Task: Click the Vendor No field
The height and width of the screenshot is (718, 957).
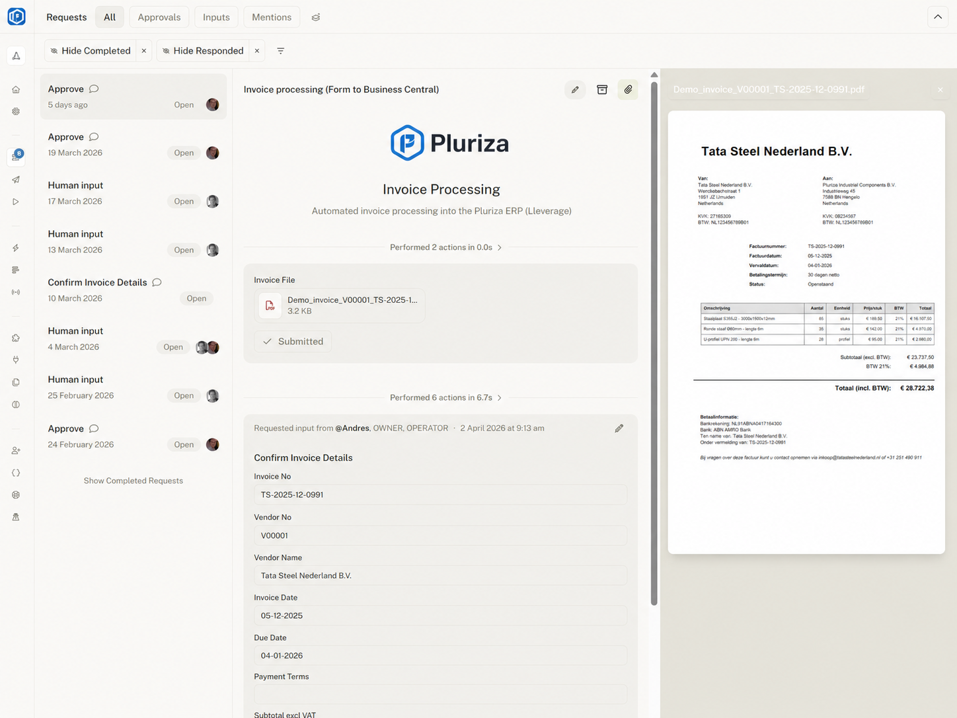Action: pyautogui.click(x=441, y=536)
